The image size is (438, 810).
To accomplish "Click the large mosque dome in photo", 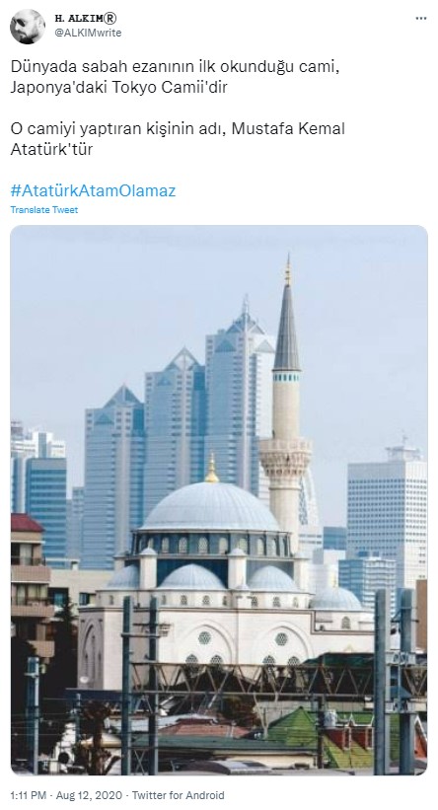I will 211,507.
